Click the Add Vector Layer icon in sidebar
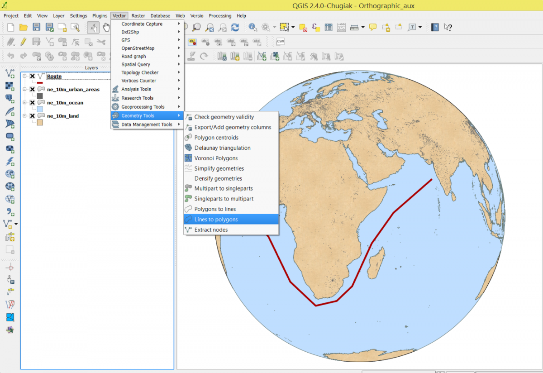Screen dimensions: 543x373 point(10,73)
